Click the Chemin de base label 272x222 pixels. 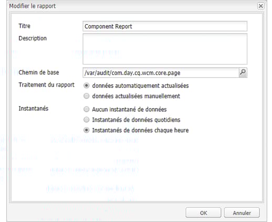click(x=39, y=72)
